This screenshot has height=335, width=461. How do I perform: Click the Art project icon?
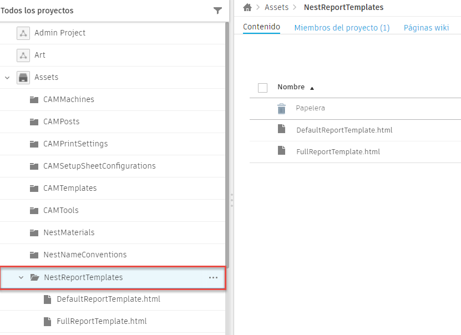pos(23,55)
